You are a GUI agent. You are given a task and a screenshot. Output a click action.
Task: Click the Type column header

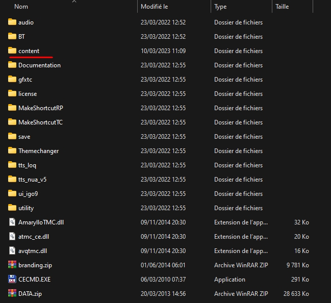[x=220, y=7]
